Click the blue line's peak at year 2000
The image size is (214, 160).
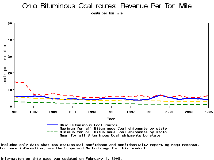tap(160, 95)
